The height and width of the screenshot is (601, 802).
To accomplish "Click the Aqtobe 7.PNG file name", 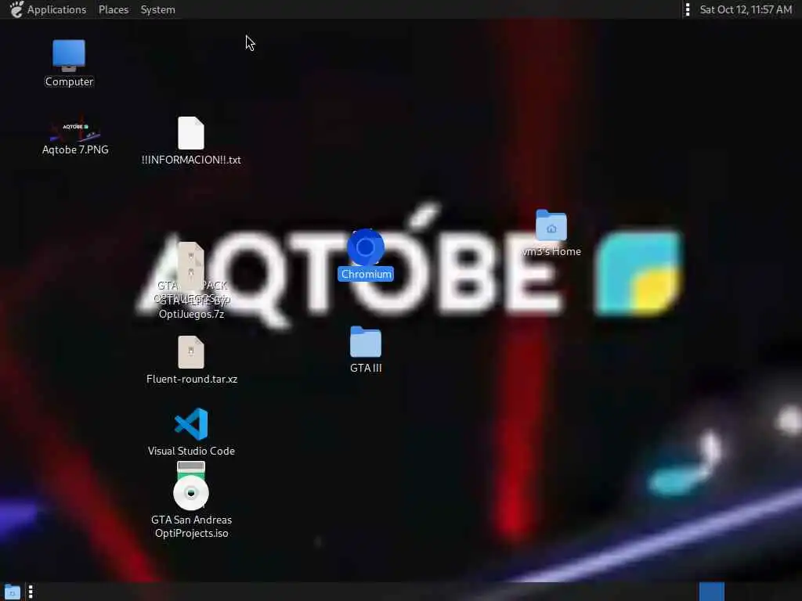I will pyautogui.click(x=75, y=149).
